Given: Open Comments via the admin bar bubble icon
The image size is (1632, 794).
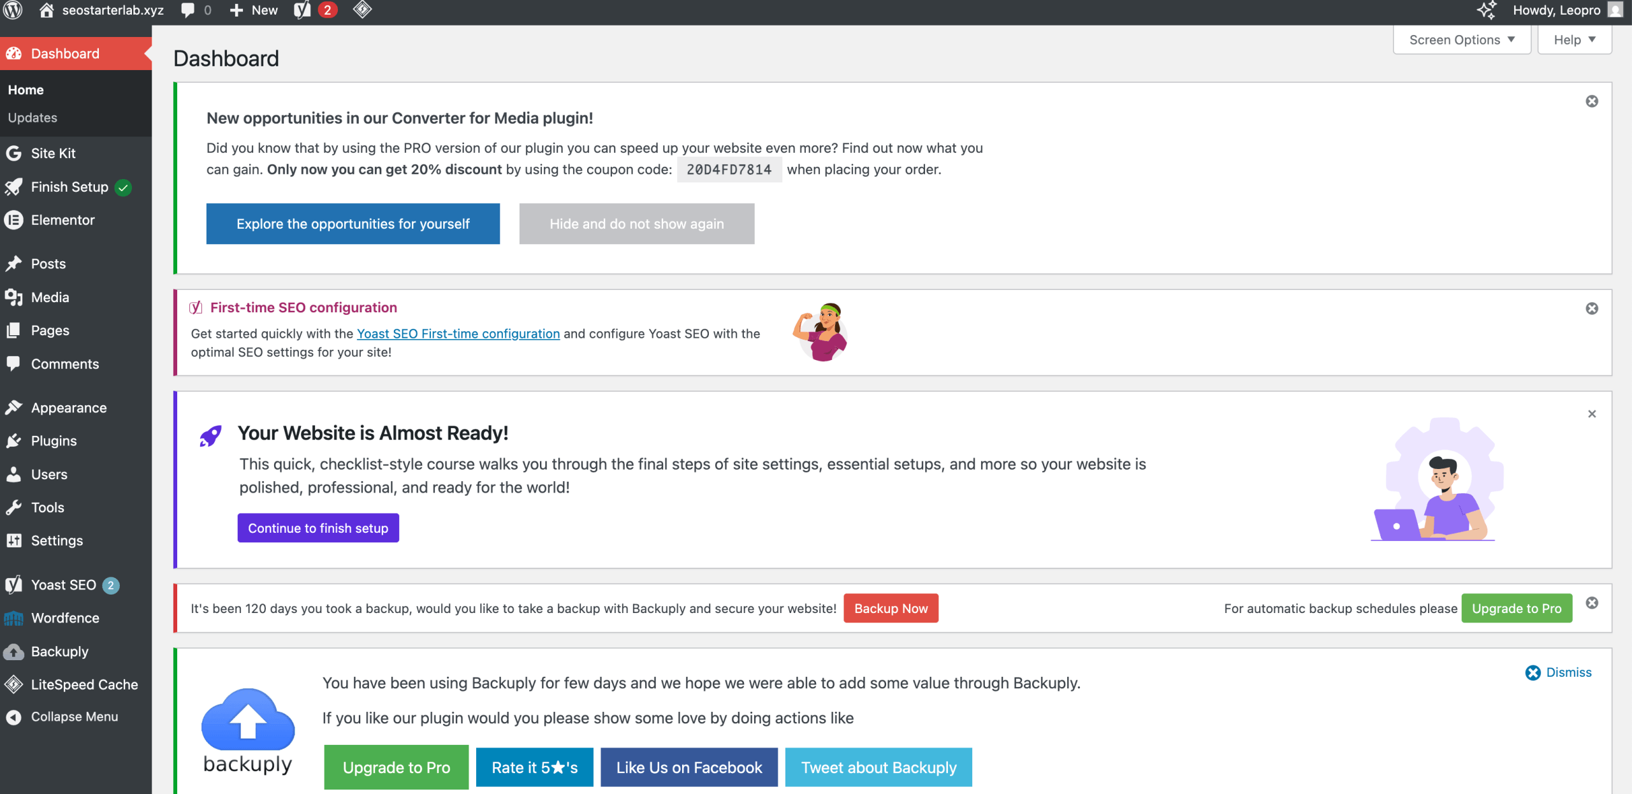Looking at the screenshot, I should click(x=189, y=10).
